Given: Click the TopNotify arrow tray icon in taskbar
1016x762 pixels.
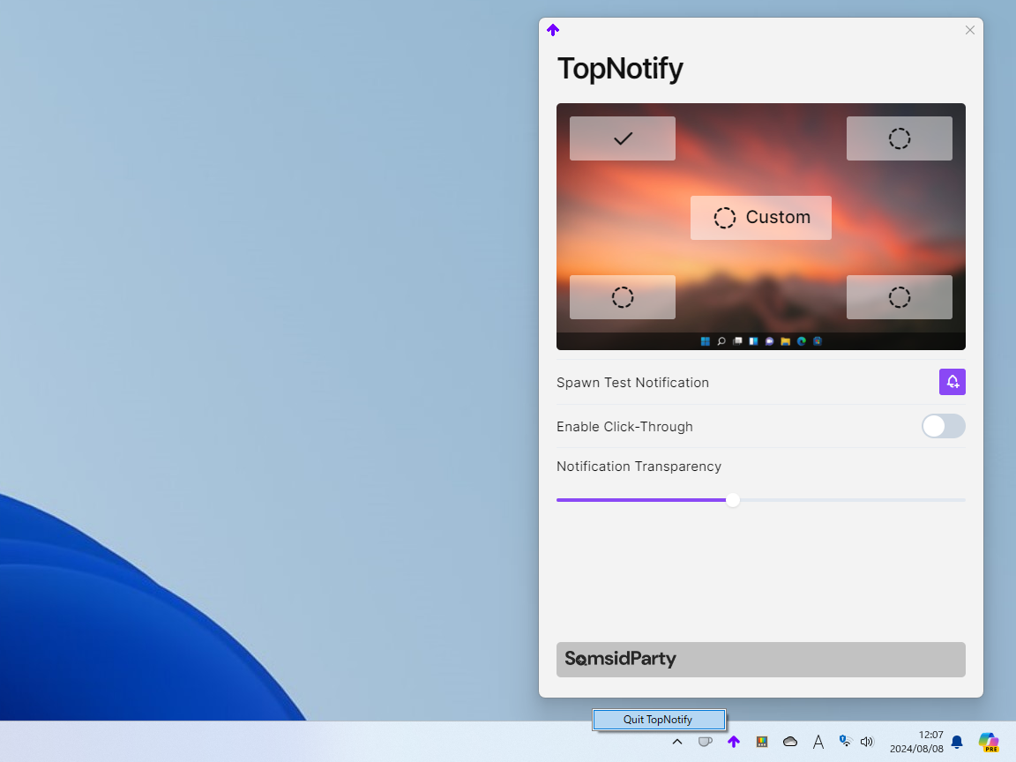Looking at the screenshot, I should tap(734, 741).
